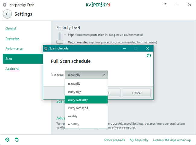This screenshot has width=196, height=145.
Task: Open the General settings tab
Action: [11, 29]
